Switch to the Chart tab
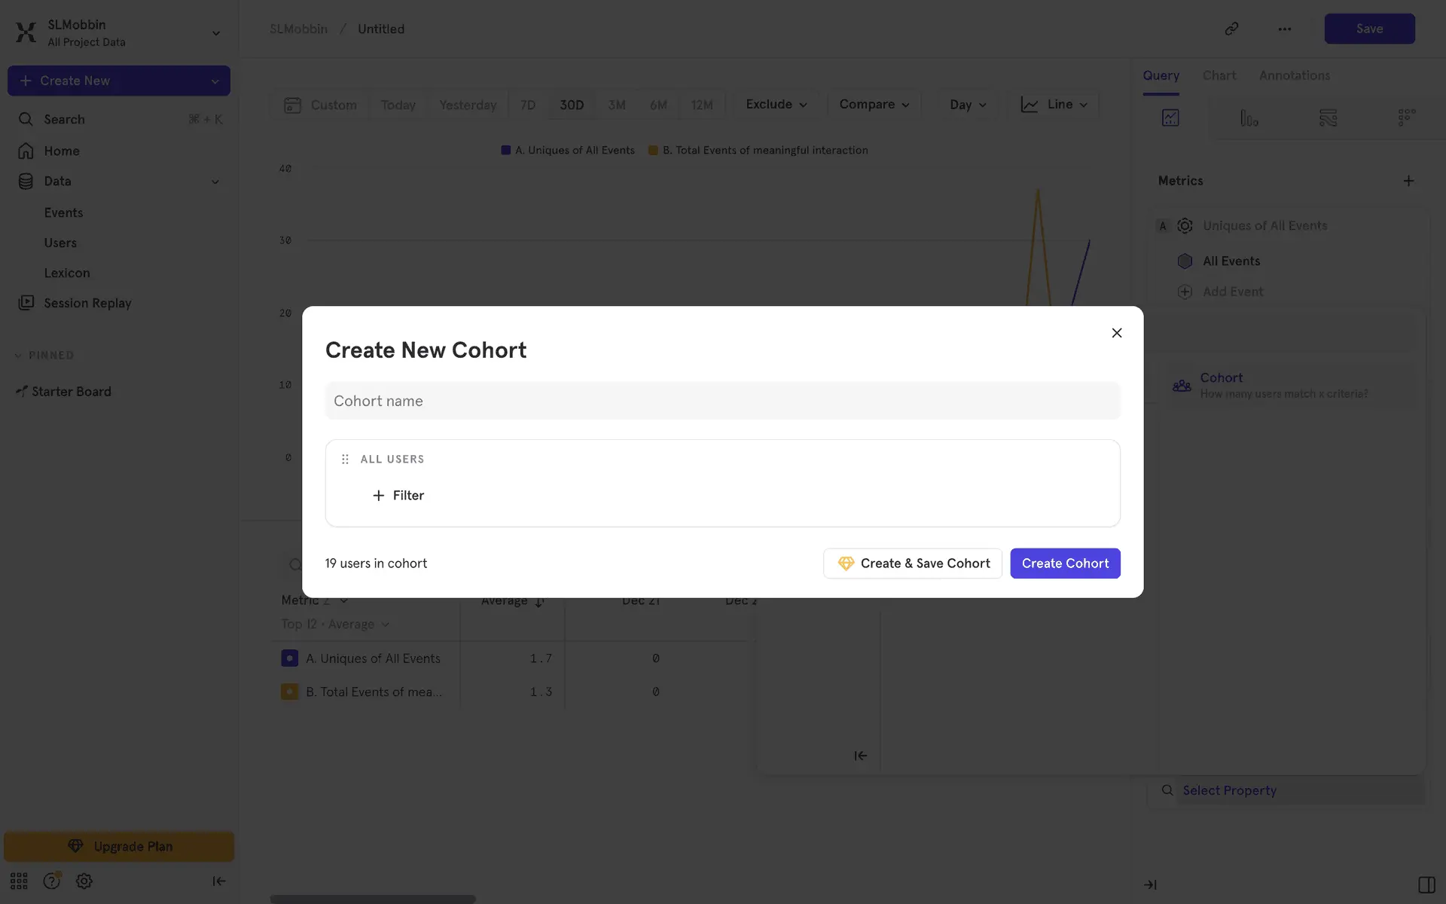The width and height of the screenshot is (1446, 904). (x=1219, y=75)
